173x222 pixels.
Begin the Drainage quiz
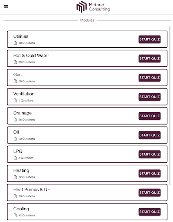(x=150, y=116)
